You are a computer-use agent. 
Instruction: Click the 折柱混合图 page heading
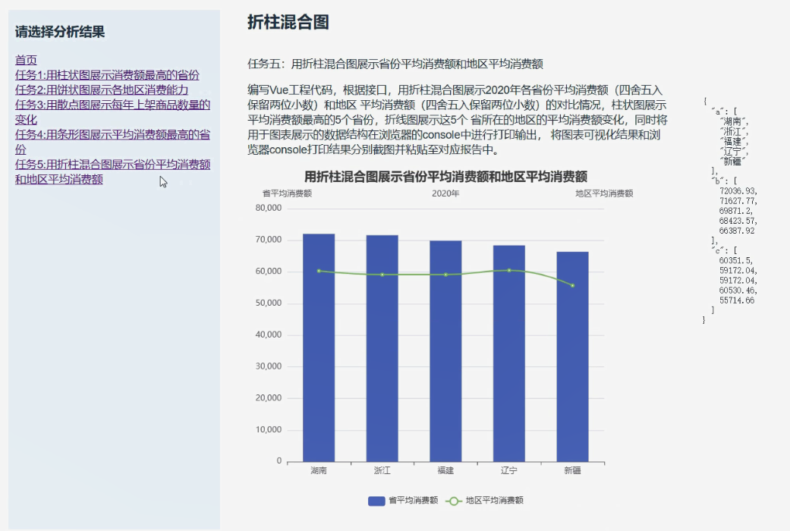click(x=288, y=22)
